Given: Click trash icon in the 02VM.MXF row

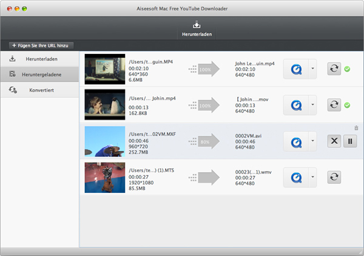Looking at the screenshot, I should tap(356, 128).
